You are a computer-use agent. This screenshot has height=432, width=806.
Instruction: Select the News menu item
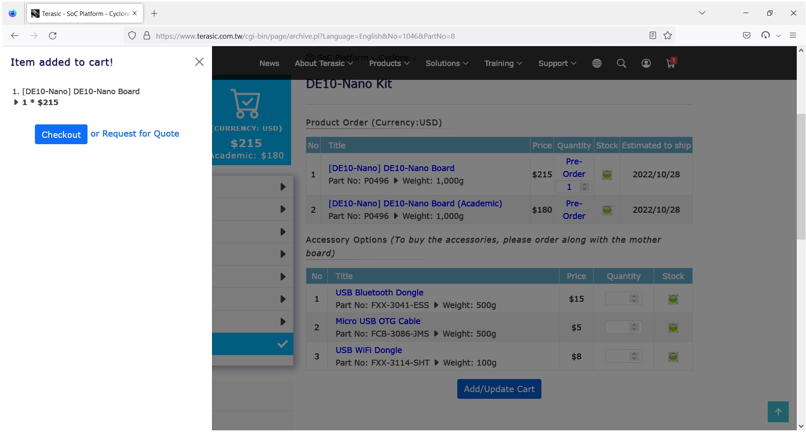tap(269, 63)
